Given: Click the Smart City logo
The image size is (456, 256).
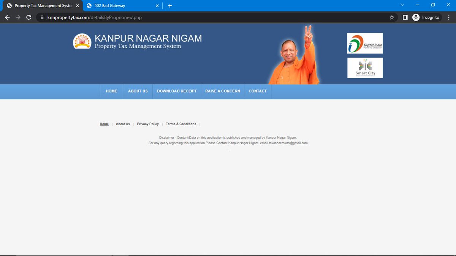Looking at the screenshot, I should pyautogui.click(x=365, y=68).
